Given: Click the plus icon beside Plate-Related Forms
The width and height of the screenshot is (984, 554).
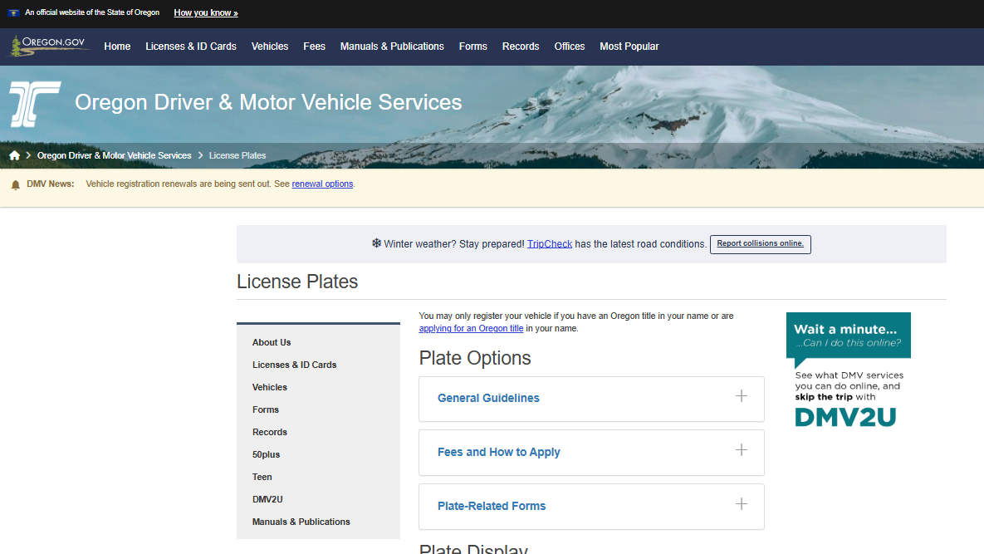Looking at the screenshot, I should coord(742,504).
